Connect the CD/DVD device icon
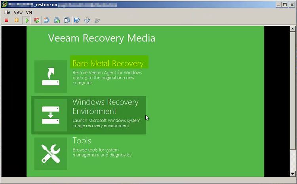The image size is (297, 184). [87, 20]
